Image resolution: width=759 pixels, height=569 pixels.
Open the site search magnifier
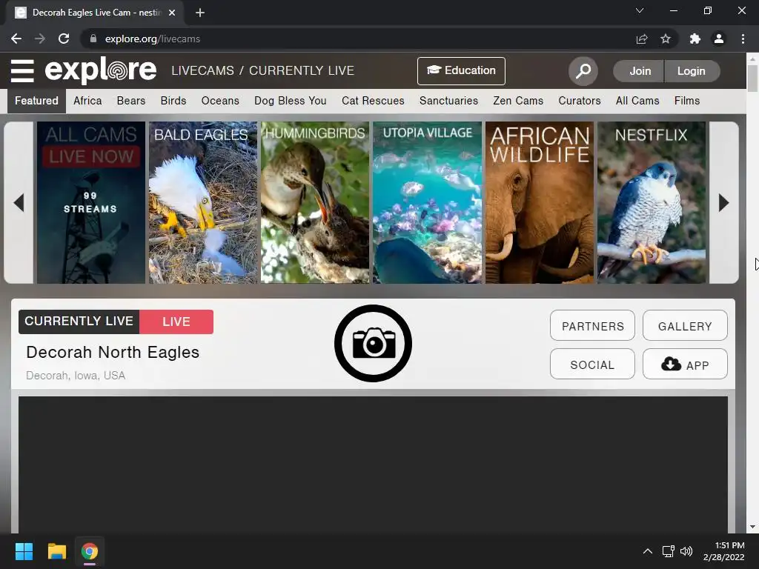[583, 71]
